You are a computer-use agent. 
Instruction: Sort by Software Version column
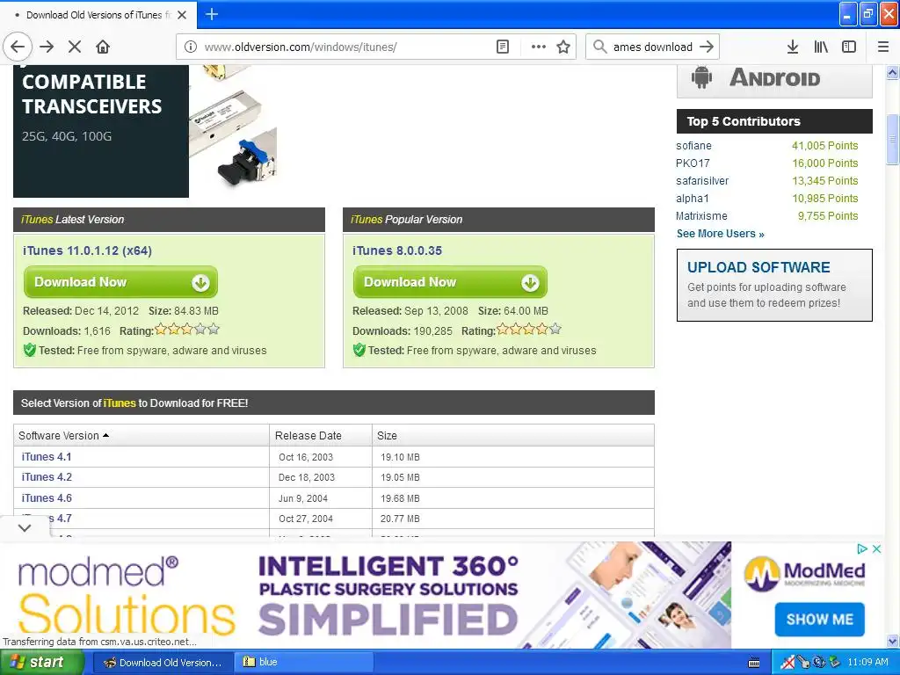tap(142, 435)
